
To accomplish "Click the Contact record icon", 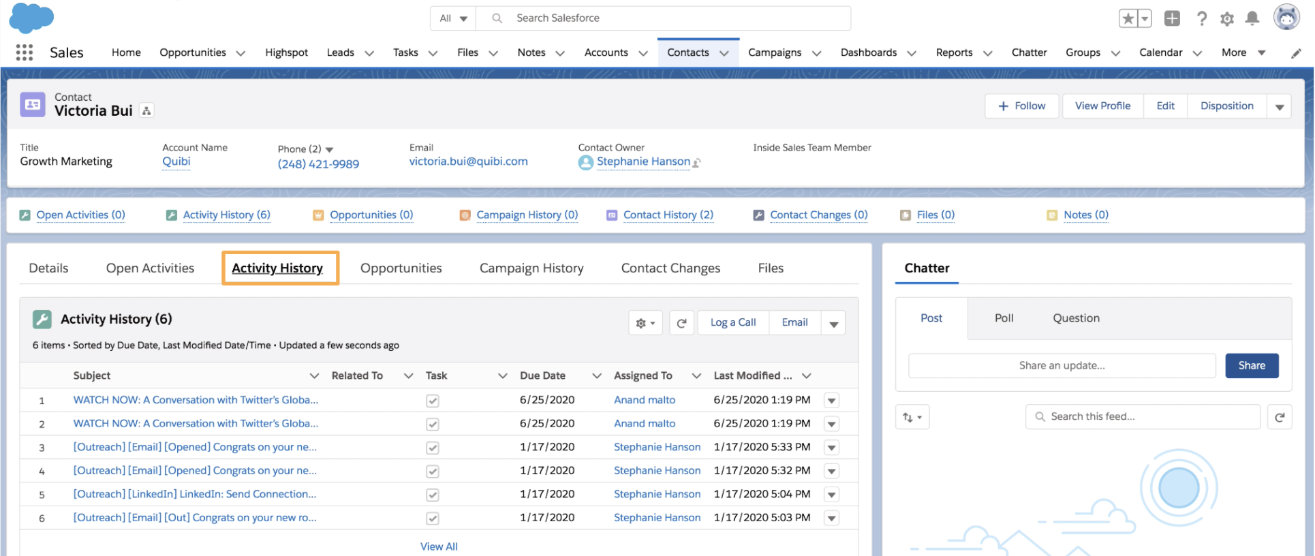I will pyautogui.click(x=33, y=105).
